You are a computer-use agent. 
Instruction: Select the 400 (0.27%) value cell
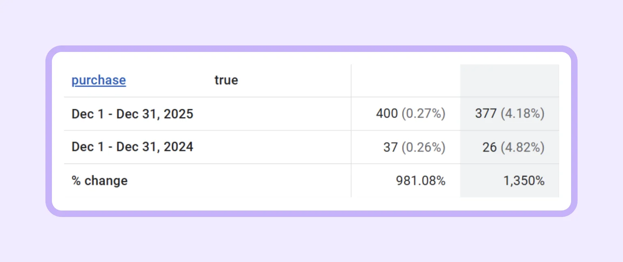click(x=410, y=114)
